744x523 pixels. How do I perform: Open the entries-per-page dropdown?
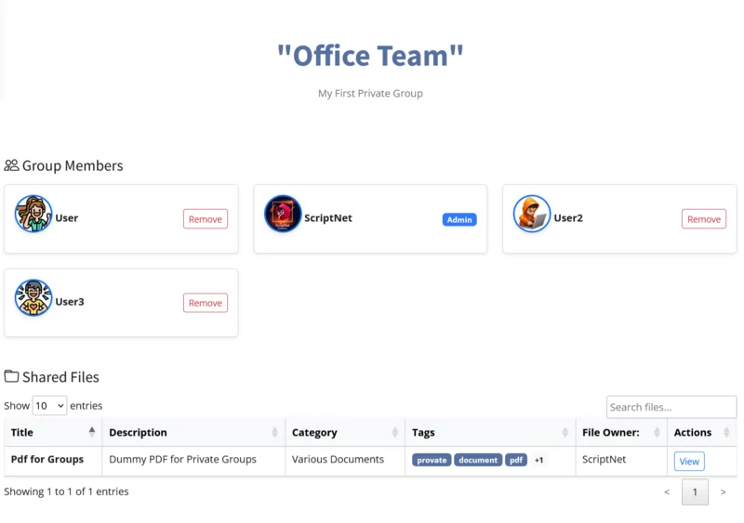[49, 406]
